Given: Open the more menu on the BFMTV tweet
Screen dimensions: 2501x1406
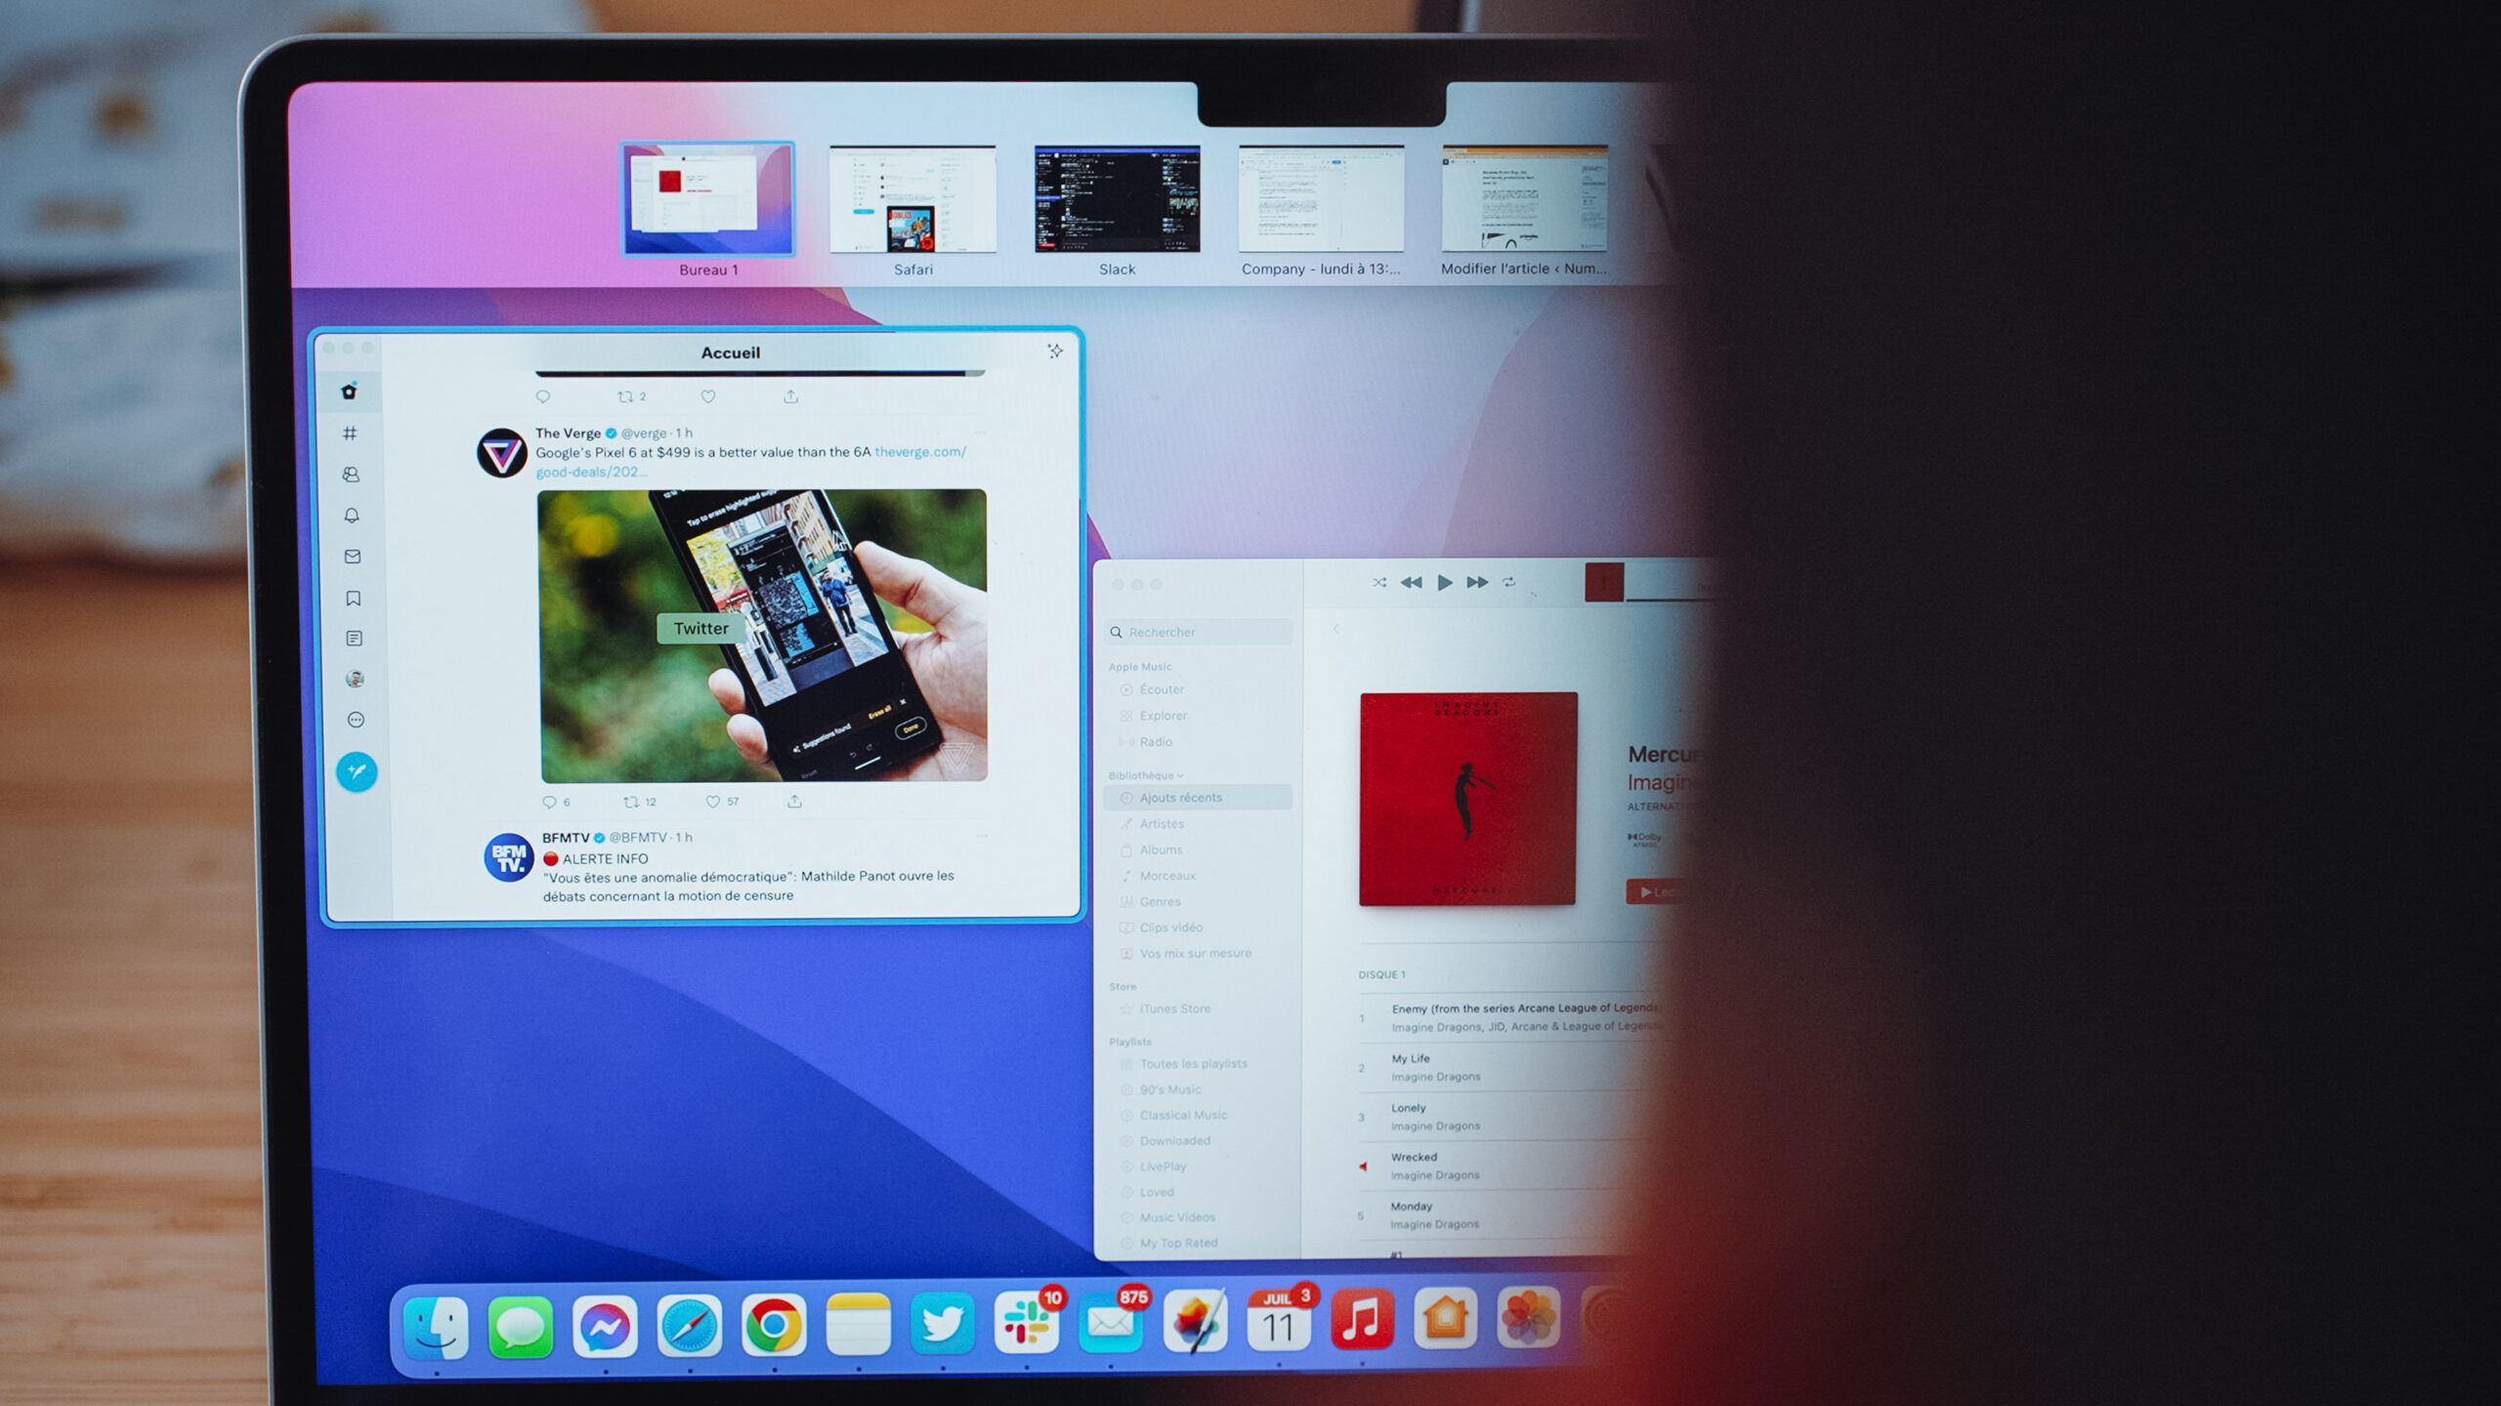Looking at the screenshot, I should point(982,836).
